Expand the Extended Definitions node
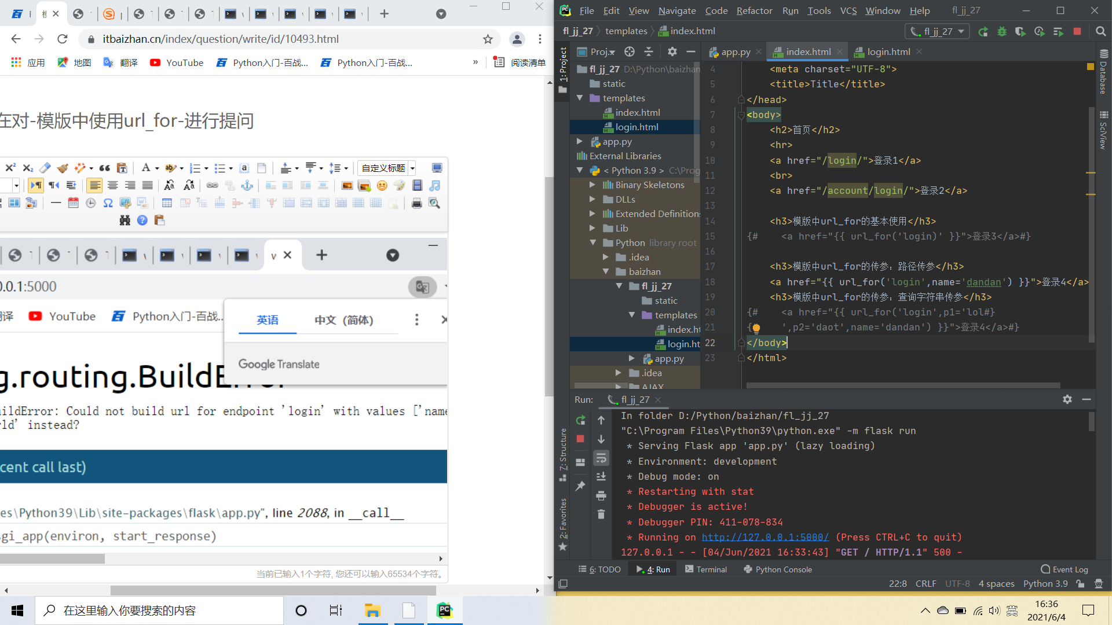This screenshot has height=625, width=1112. [592, 214]
